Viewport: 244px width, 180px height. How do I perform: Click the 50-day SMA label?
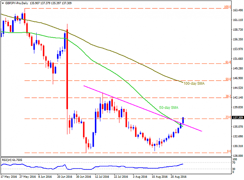pos(169,108)
